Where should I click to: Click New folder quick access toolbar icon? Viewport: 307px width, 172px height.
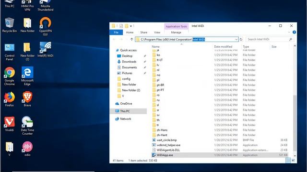point(127,26)
